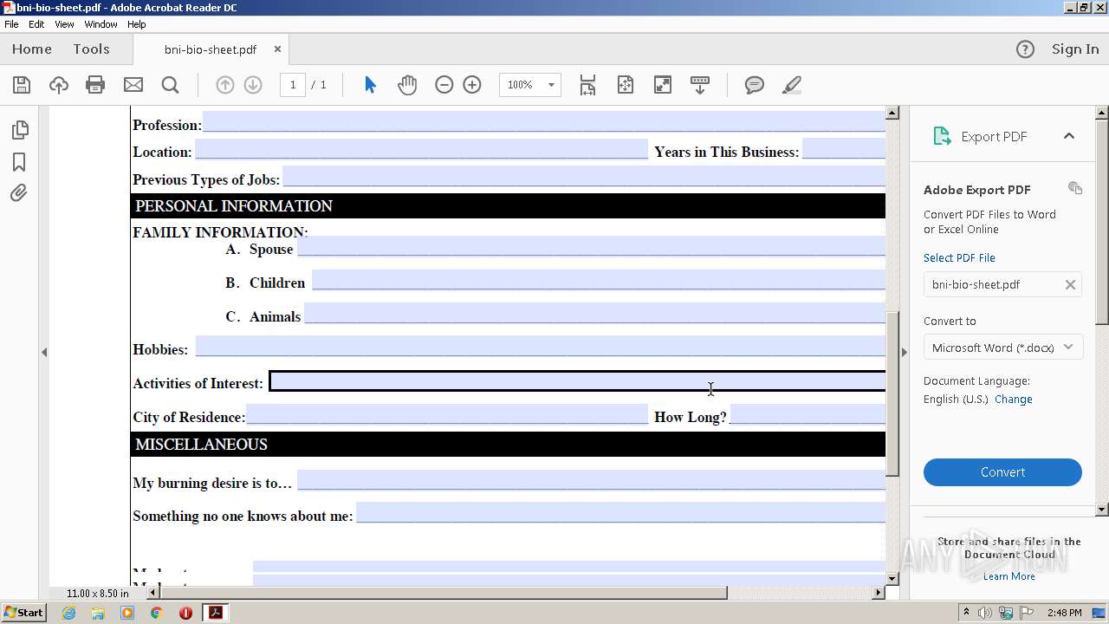Click the volume speaker tray icon
The image size is (1109, 624).
(x=985, y=613)
